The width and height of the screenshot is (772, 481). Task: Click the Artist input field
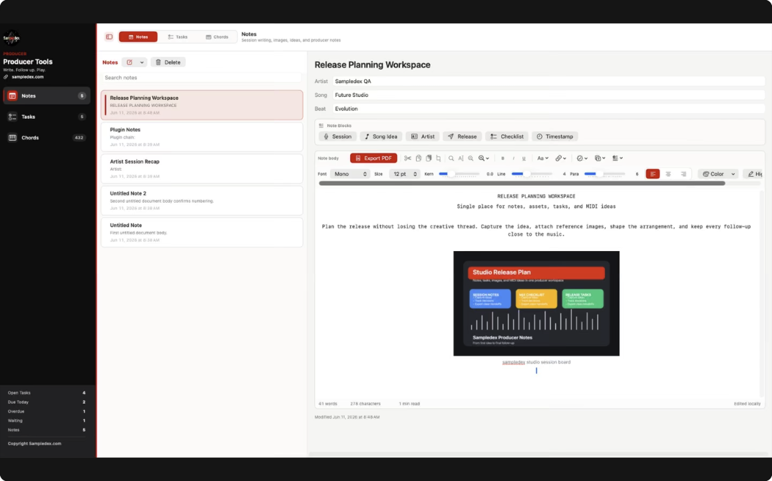(548, 82)
